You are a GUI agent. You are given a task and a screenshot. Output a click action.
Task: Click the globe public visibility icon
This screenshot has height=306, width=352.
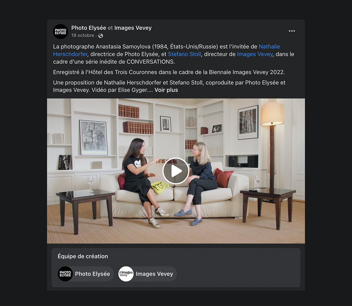101,36
